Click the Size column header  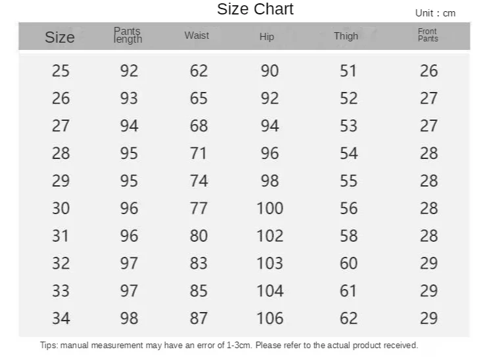tap(60, 37)
